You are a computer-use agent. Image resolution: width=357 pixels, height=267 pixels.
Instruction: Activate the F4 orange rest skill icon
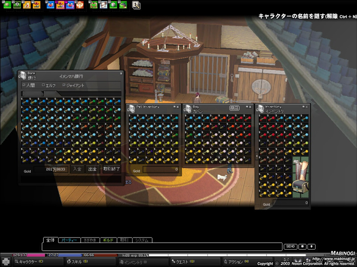tap(37, 4)
